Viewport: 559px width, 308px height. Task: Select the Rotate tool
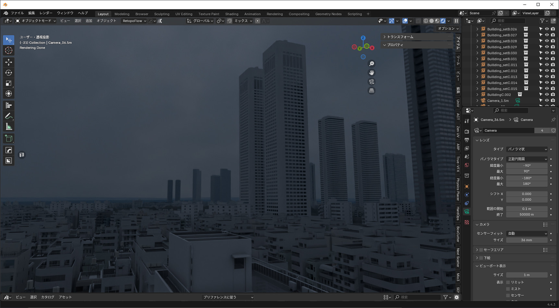tap(9, 73)
